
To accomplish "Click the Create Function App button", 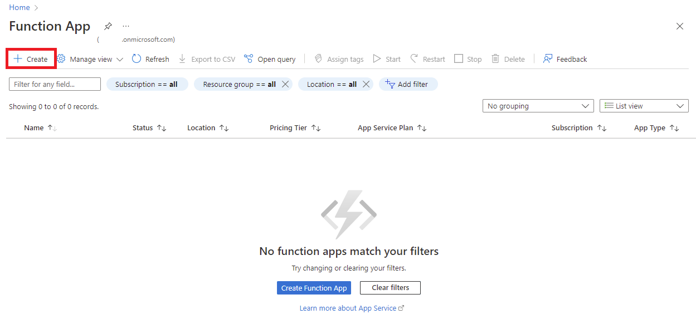I will [x=314, y=288].
